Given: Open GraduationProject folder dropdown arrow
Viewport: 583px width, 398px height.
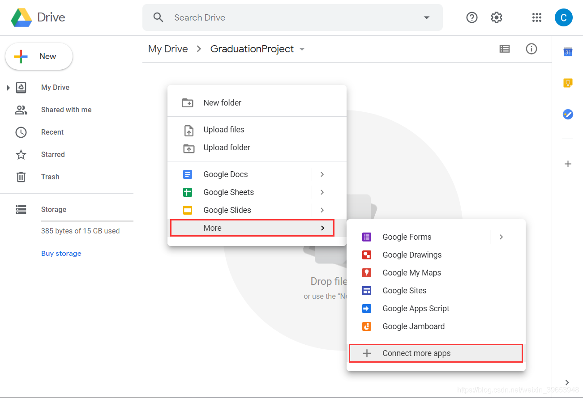Looking at the screenshot, I should click(302, 49).
